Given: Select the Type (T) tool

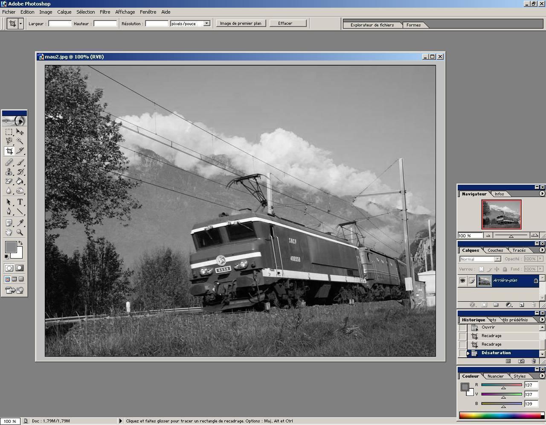Looking at the screenshot, I should click(x=20, y=202).
